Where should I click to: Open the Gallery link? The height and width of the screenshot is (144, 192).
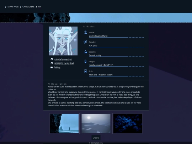(57, 67)
